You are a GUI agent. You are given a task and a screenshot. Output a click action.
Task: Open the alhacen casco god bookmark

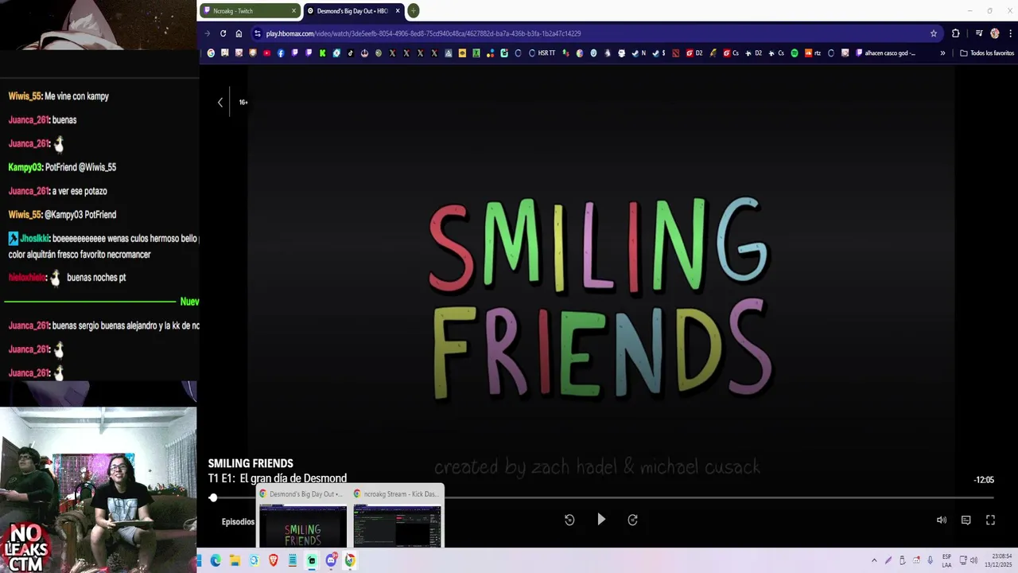click(886, 53)
